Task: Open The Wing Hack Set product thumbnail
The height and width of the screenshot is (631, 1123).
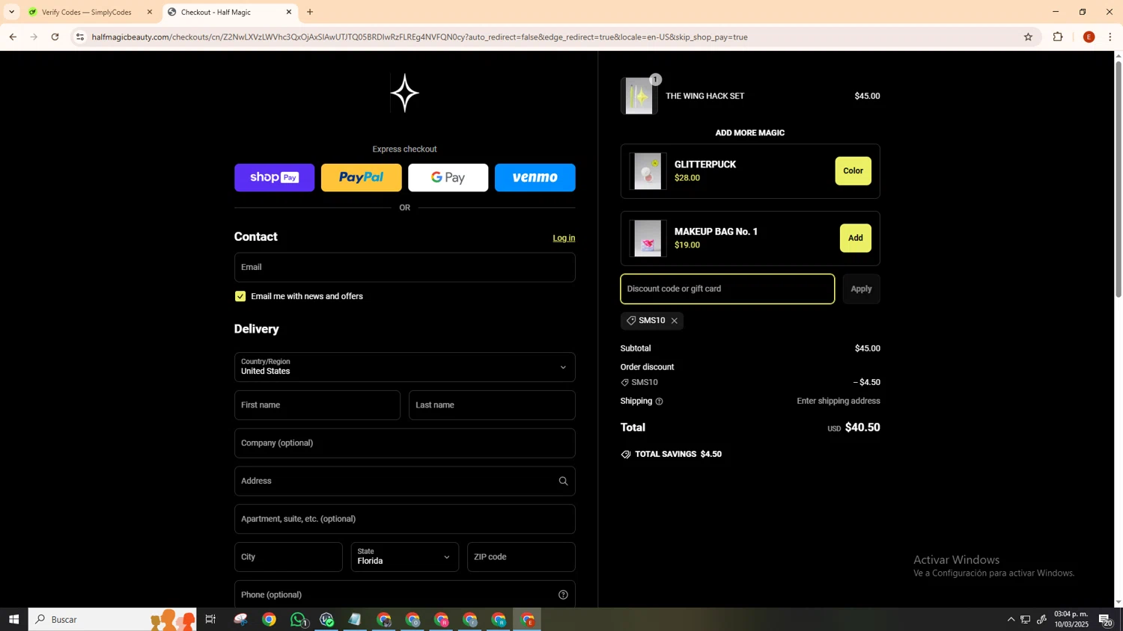Action: (x=639, y=96)
